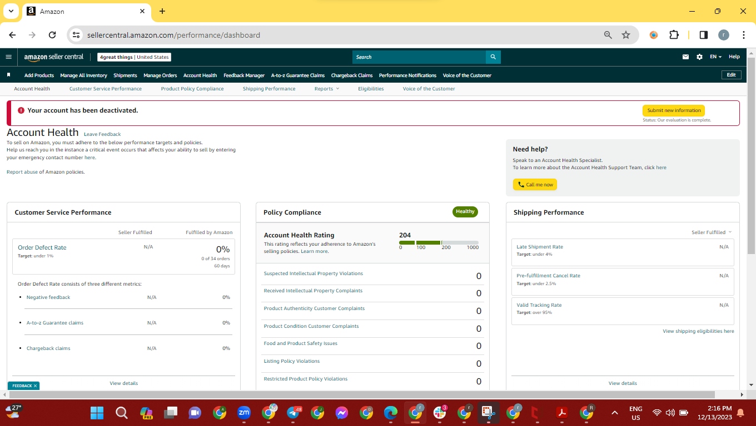
Task: Open Slack from the taskbar
Action: tap(440, 413)
